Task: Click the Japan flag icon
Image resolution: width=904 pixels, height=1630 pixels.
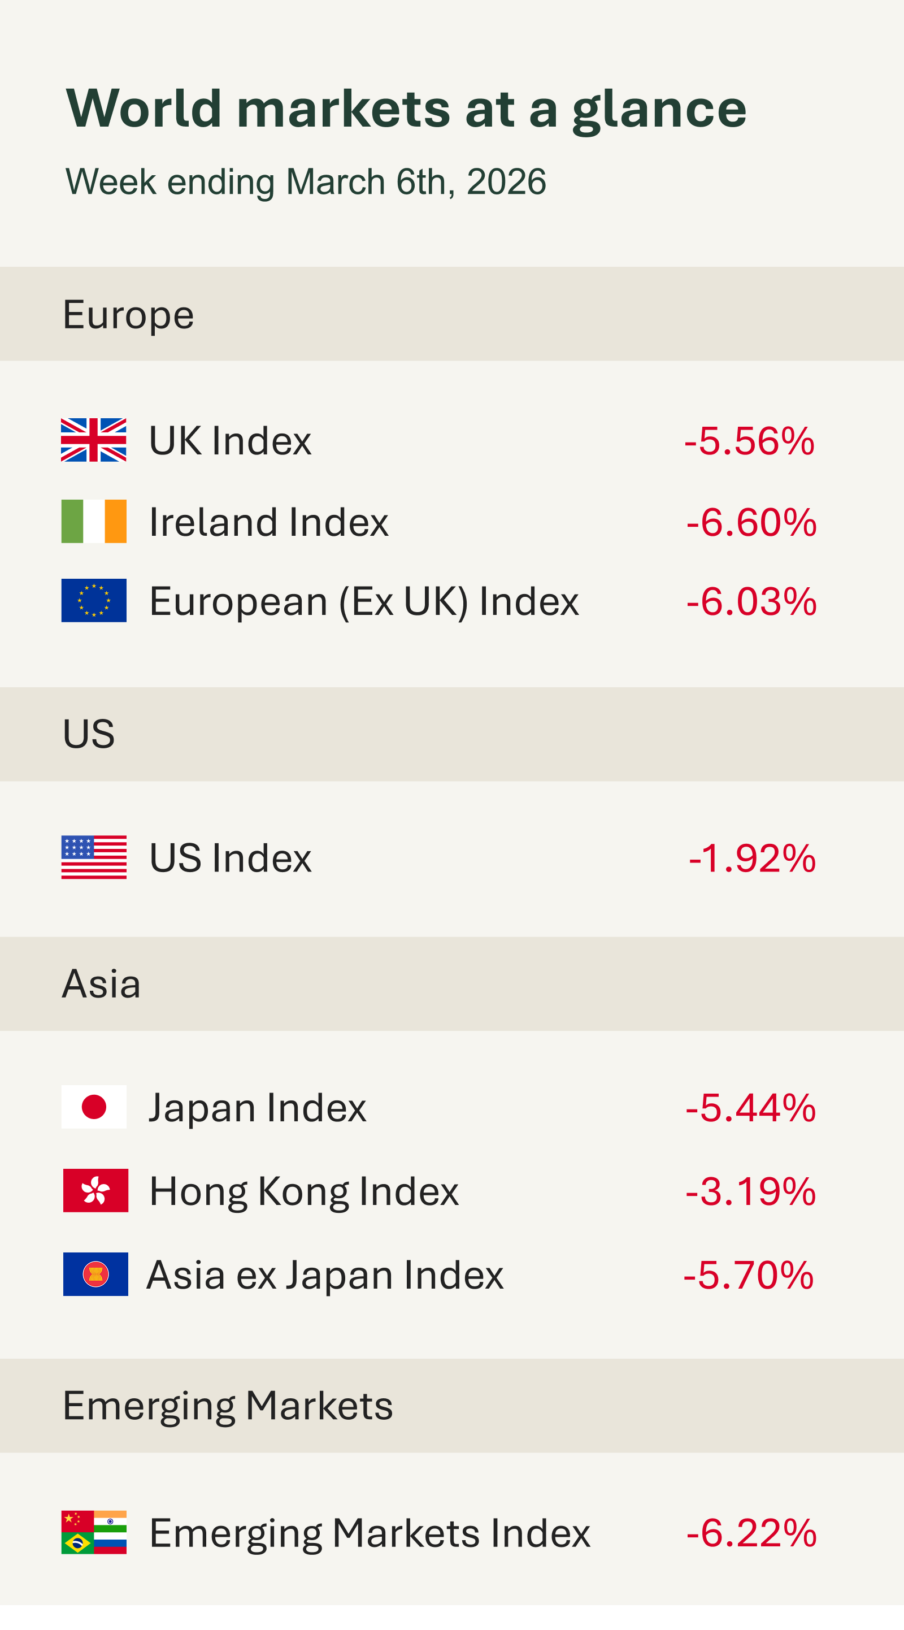Action: (x=94, y=1107)
